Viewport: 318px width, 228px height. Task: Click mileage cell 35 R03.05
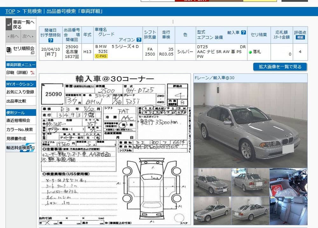[x=166, y=52]
